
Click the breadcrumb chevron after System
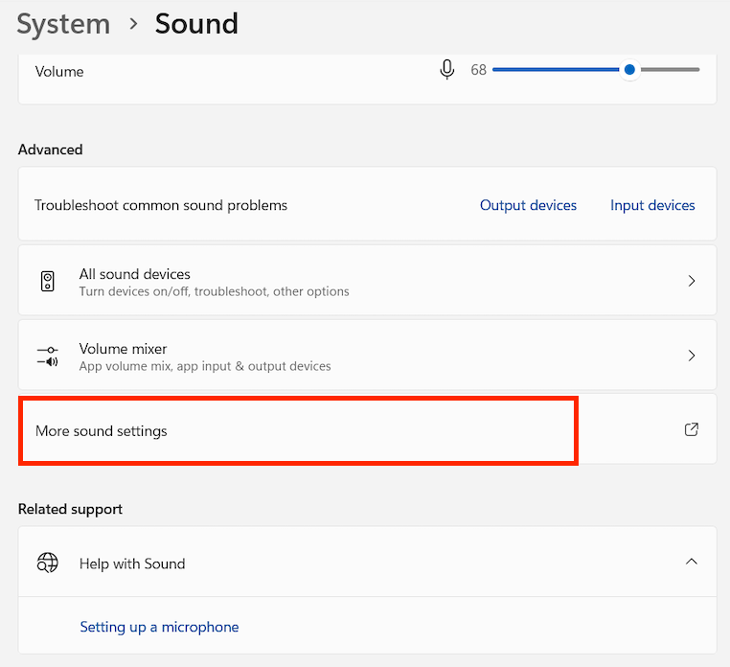(x=133, y=24)
